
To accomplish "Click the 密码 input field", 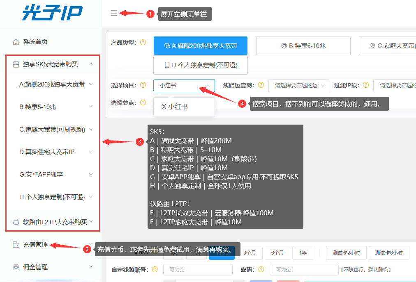I will pos(304,270).
